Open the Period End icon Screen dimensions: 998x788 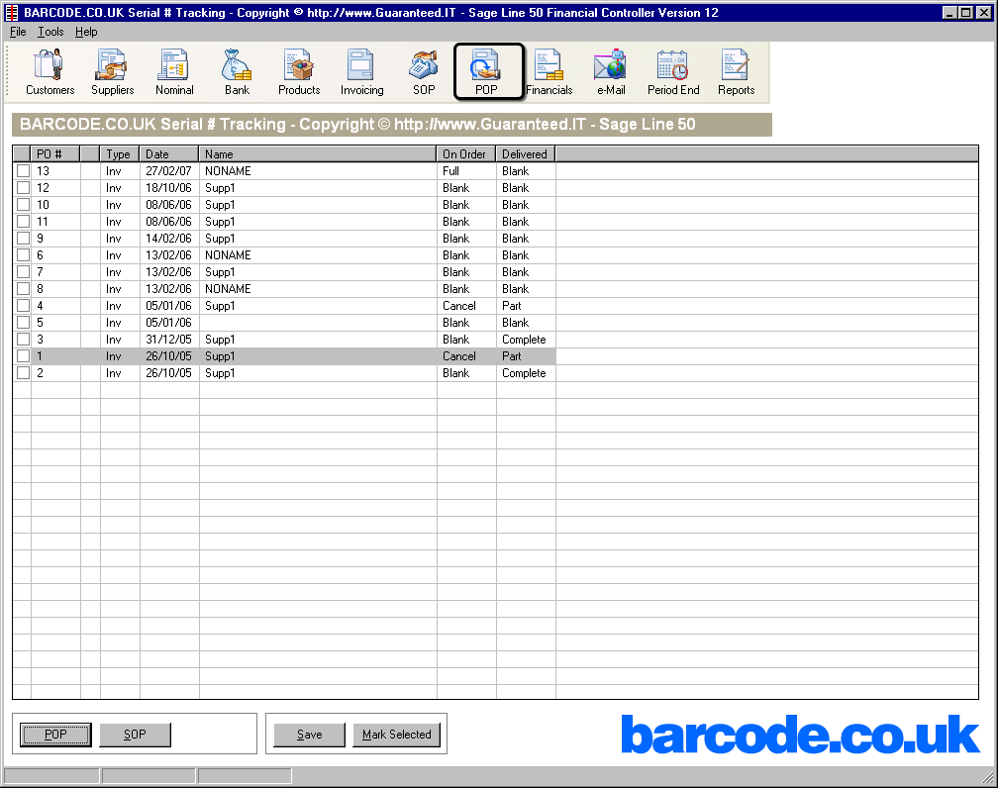pyautogui.click(x=673, y=72)
